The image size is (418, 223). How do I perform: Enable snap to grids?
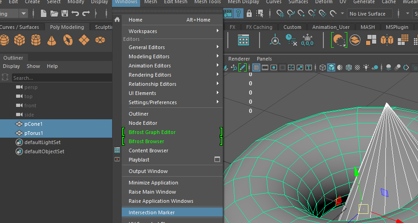click(x=280, y=13)
